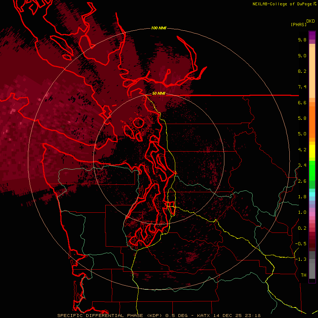This screenshot has width=318, height=318.
Task: Click the 6.6 scale value
Action: point(302,102)
